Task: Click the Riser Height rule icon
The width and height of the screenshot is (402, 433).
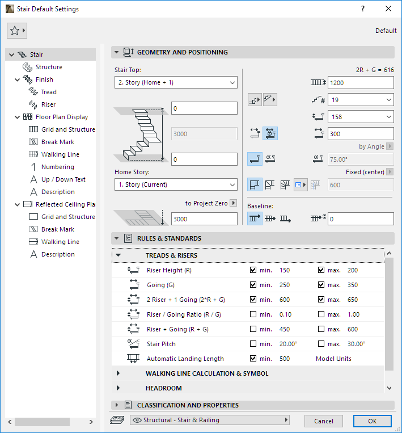Action: point(133,270)
